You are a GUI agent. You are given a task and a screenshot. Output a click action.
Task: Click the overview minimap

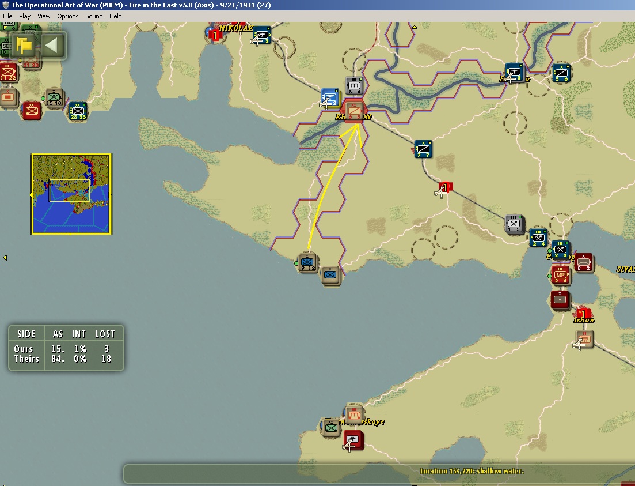pos(71,194)
